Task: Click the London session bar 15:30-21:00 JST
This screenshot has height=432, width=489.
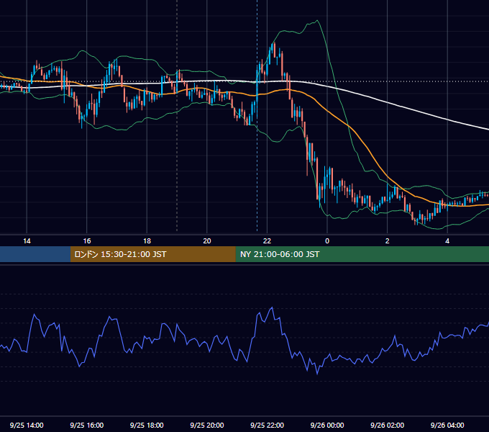Action: pos(152,254)
